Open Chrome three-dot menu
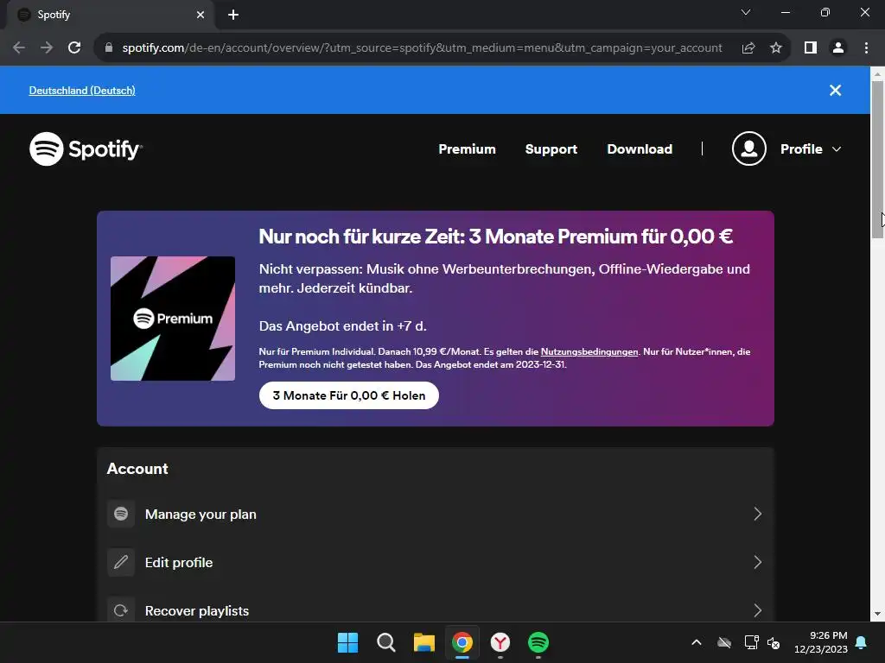Screen dimensions: 885x663 coord(866,48)
